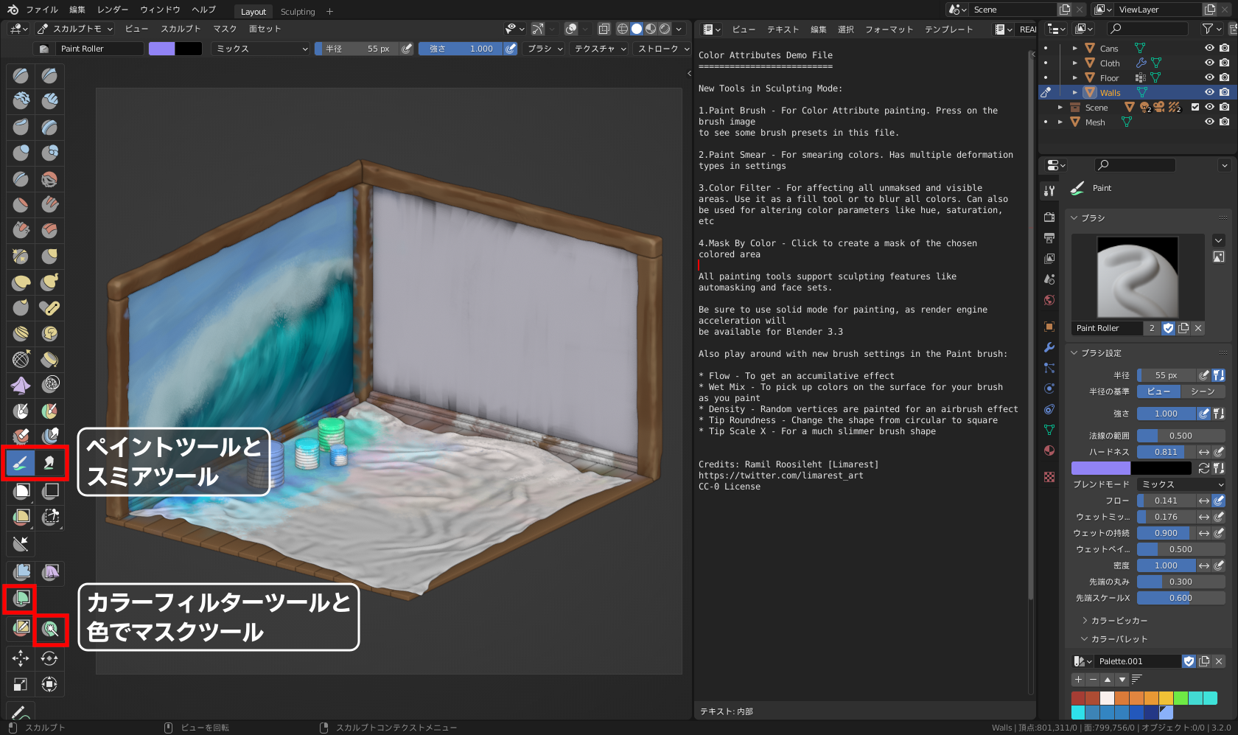Disable Floor visibility in renders
Image resolution: width=1238 pixels, height=735 pixels.
(1225, 77)
